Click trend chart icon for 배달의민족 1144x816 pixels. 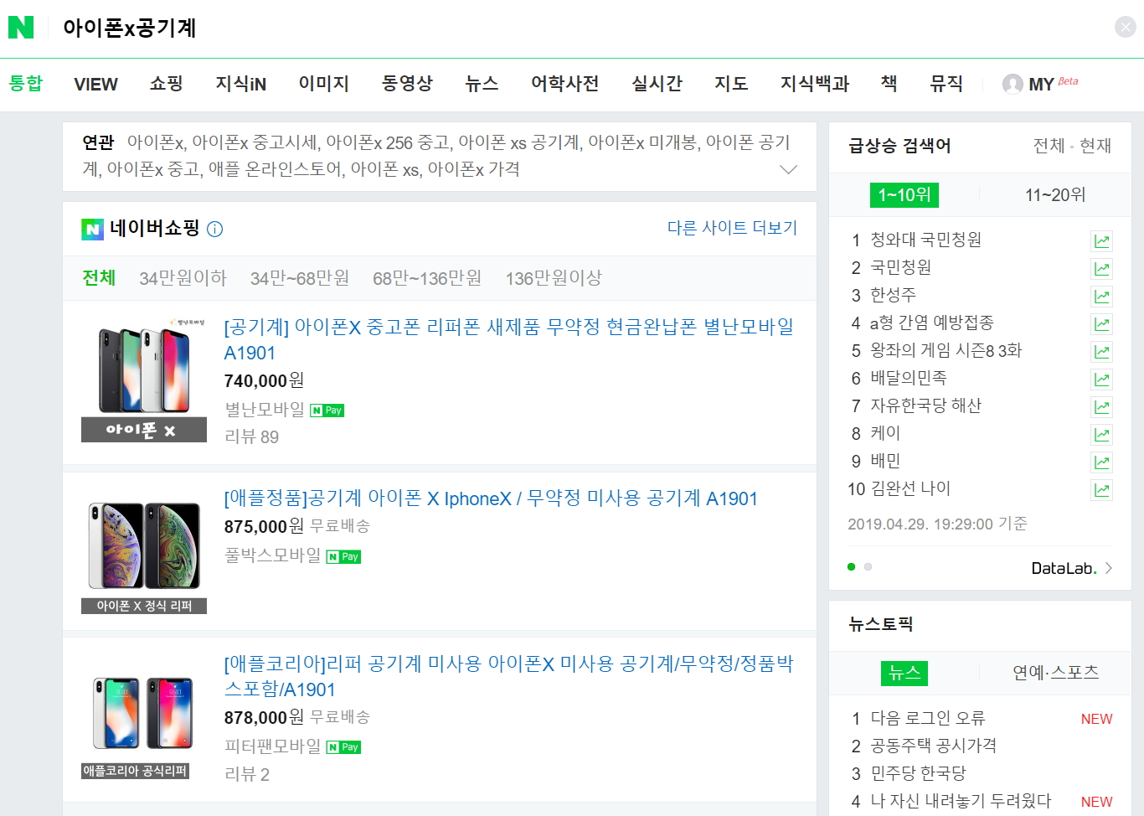[1101, 380]
